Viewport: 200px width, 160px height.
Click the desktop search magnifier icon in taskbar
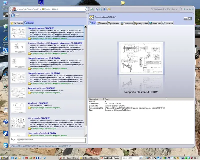(x=141, y=158)
